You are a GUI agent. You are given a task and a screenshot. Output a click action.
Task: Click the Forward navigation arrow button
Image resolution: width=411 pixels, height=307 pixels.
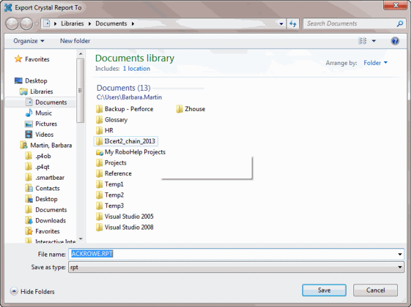tap(27, 24)
